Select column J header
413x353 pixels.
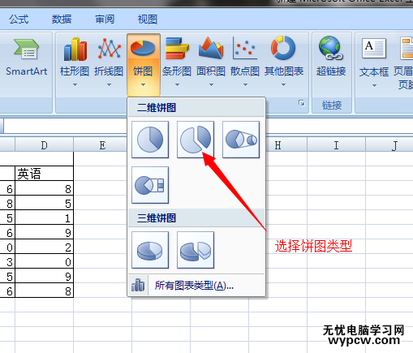pos(389,145)
